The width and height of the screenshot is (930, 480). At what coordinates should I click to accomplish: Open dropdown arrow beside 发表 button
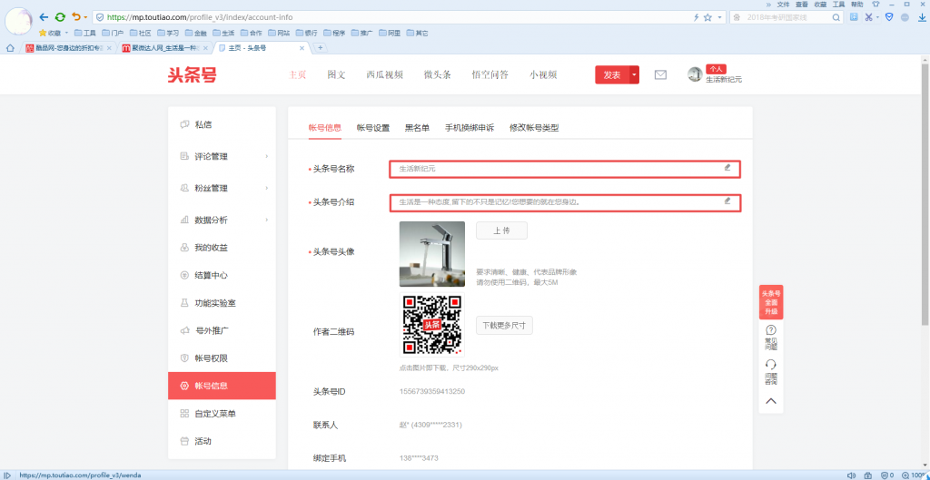click(635, 75)
